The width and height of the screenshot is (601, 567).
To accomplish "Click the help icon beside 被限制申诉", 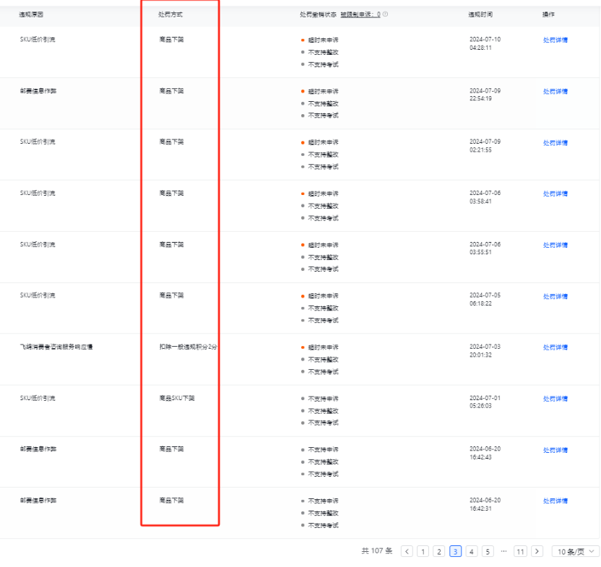I will [385, 14].
